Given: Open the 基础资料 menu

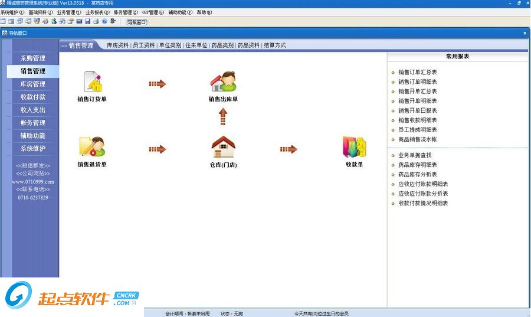Looking at the screenshot, I should (x=41, y=12).
